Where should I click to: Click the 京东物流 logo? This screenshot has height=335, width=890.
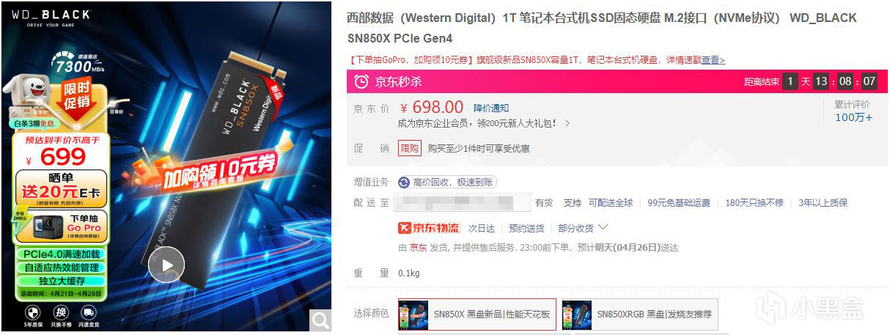[429, 228]
